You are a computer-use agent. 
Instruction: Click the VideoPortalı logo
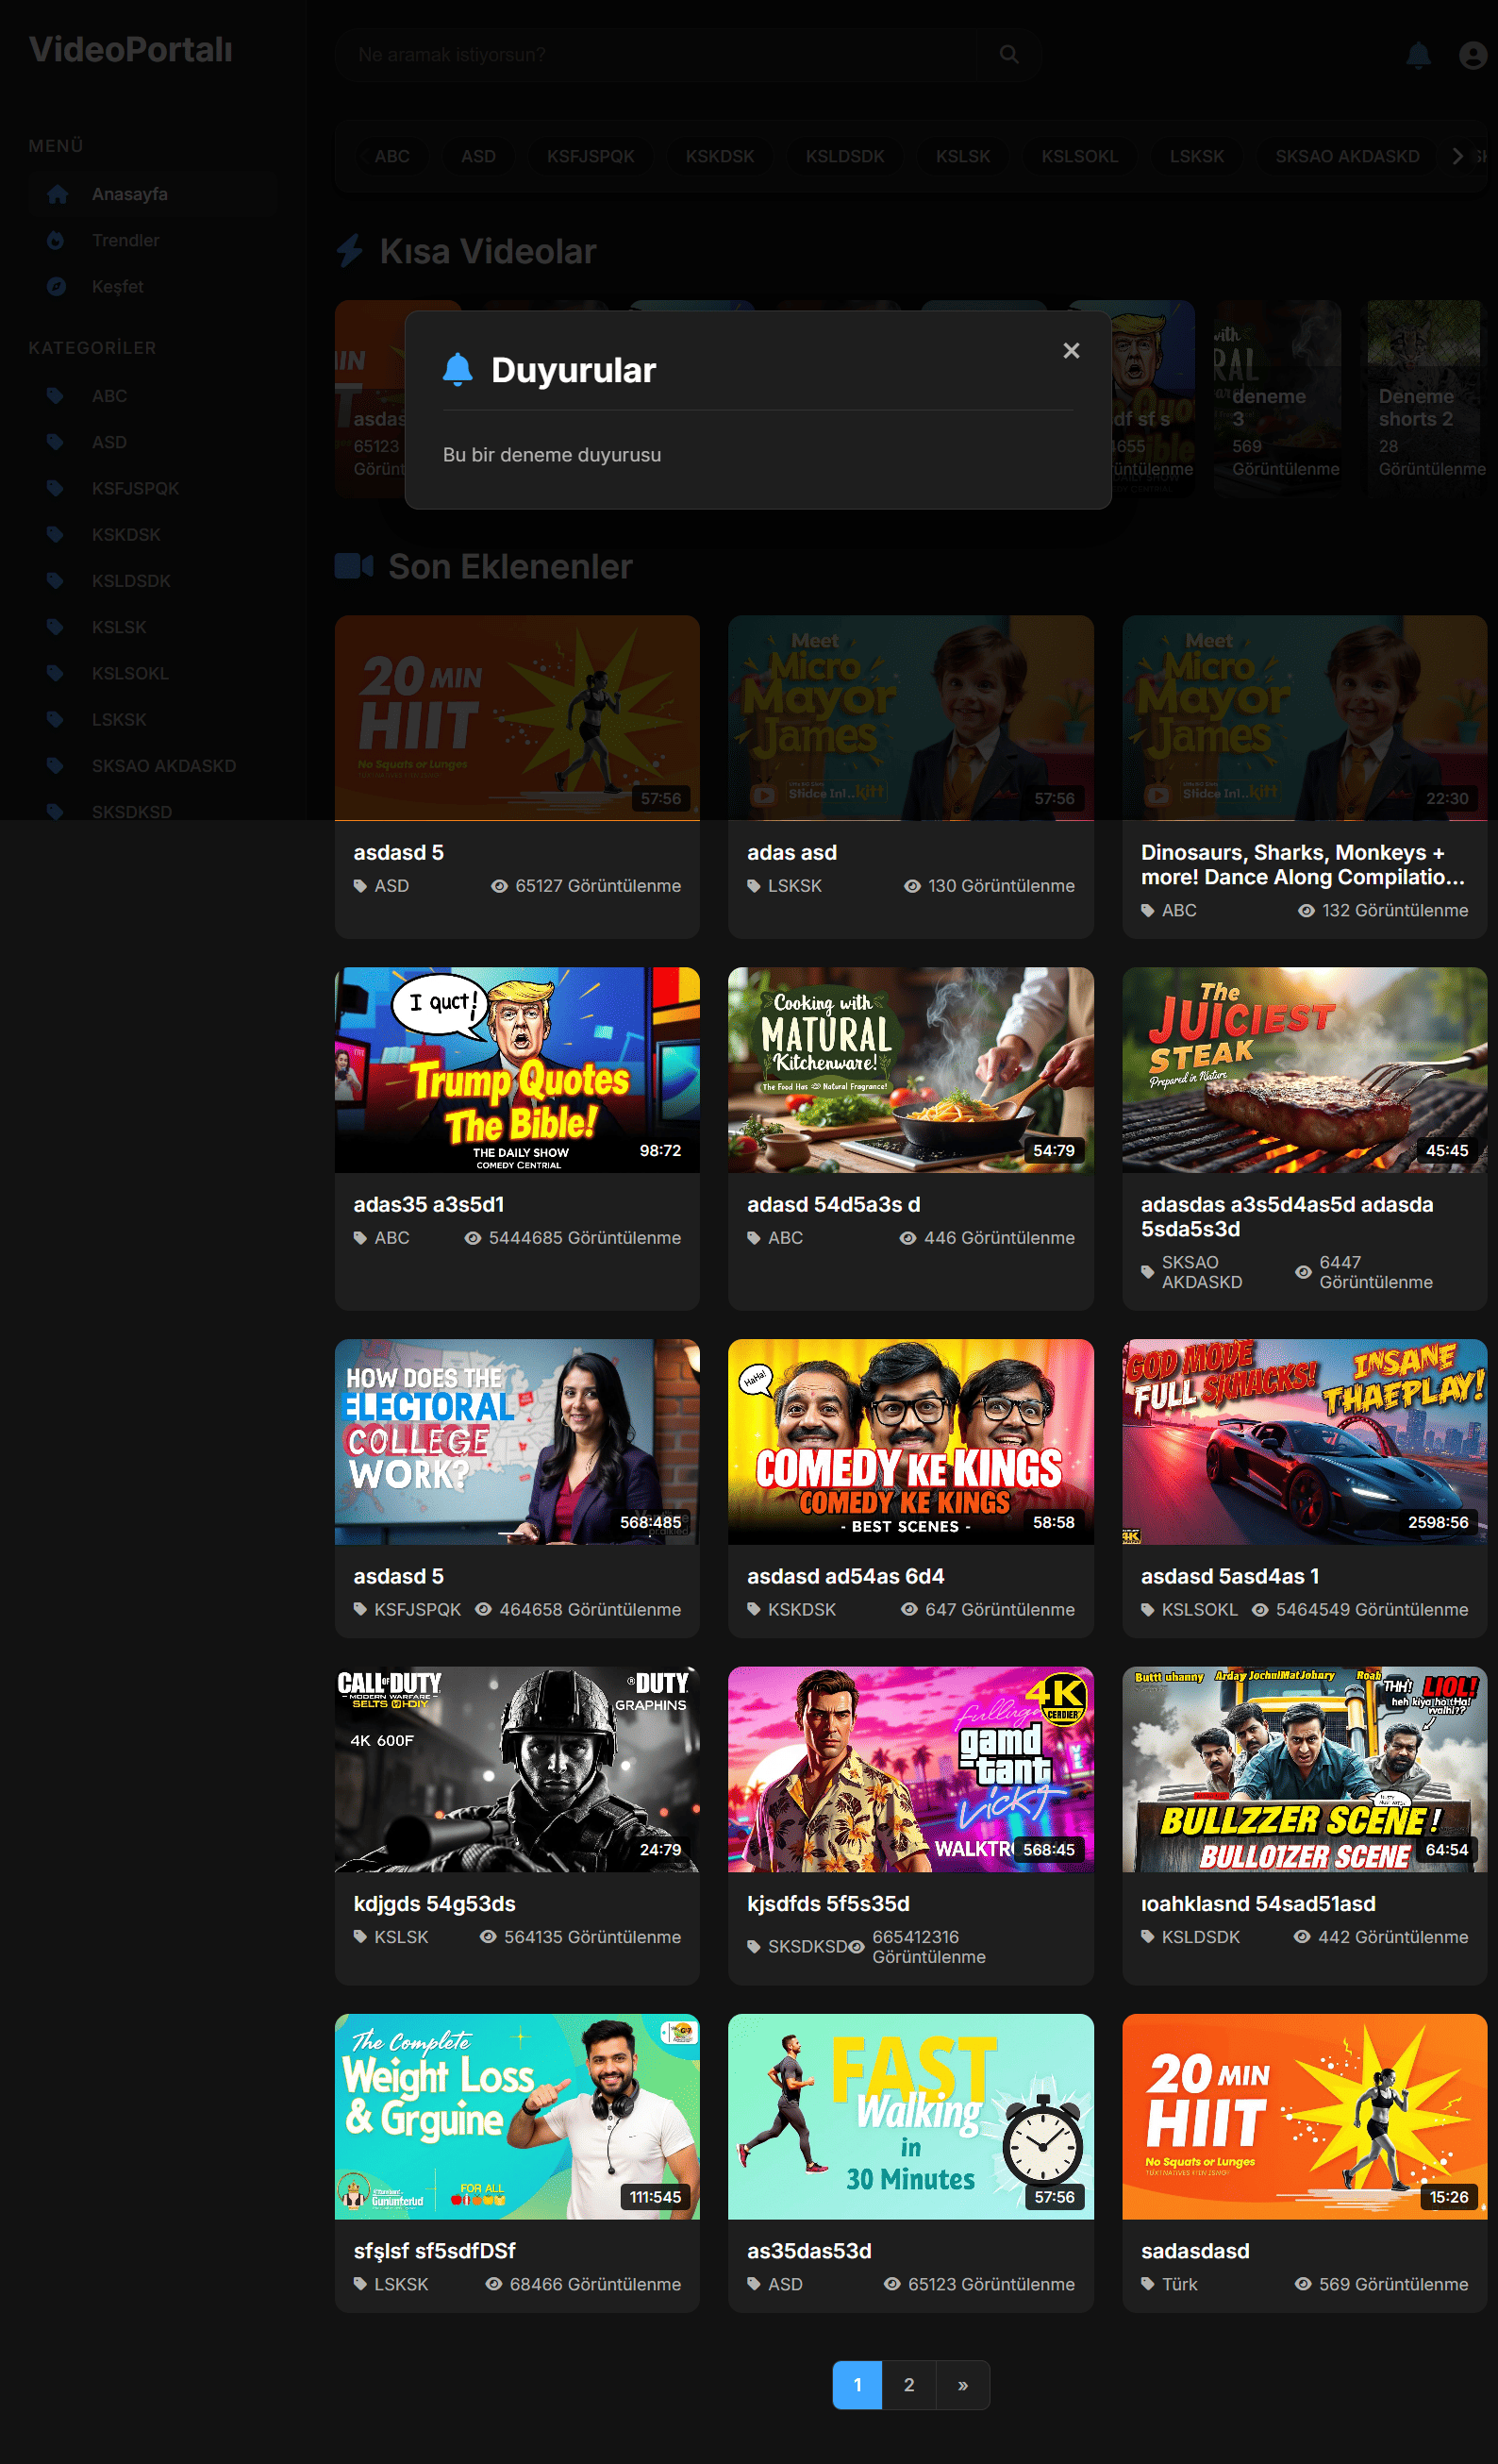[131, 50]
